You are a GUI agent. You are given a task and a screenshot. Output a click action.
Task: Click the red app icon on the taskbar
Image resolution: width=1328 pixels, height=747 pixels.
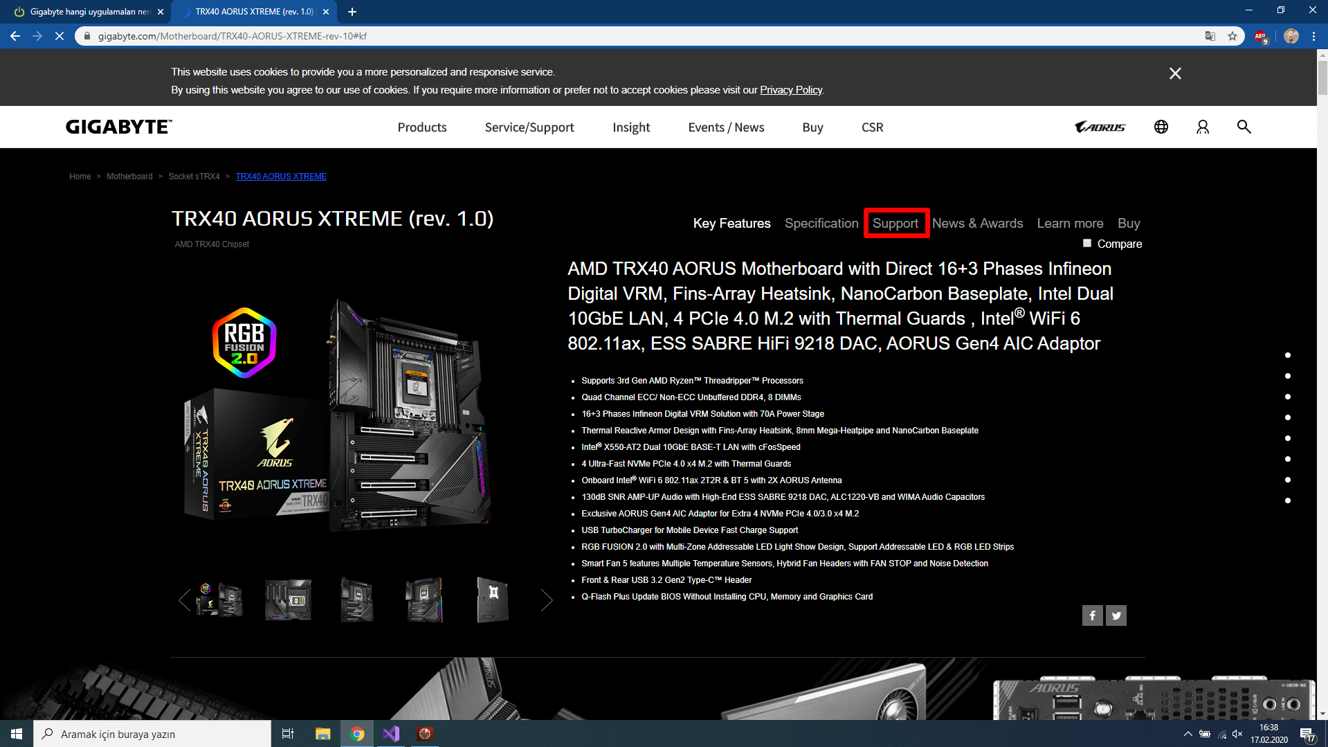pyautogui.click(x=425, y=734)
